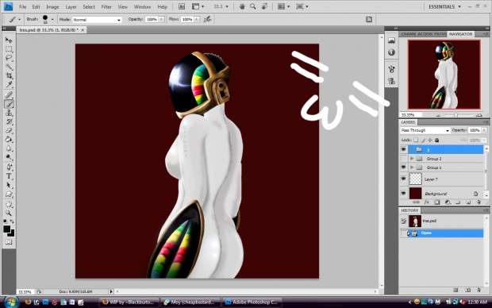Viewport: 492px width, 308px height.
Task: Select the Clone Stamp tool
Action: [x=9, y=113]
